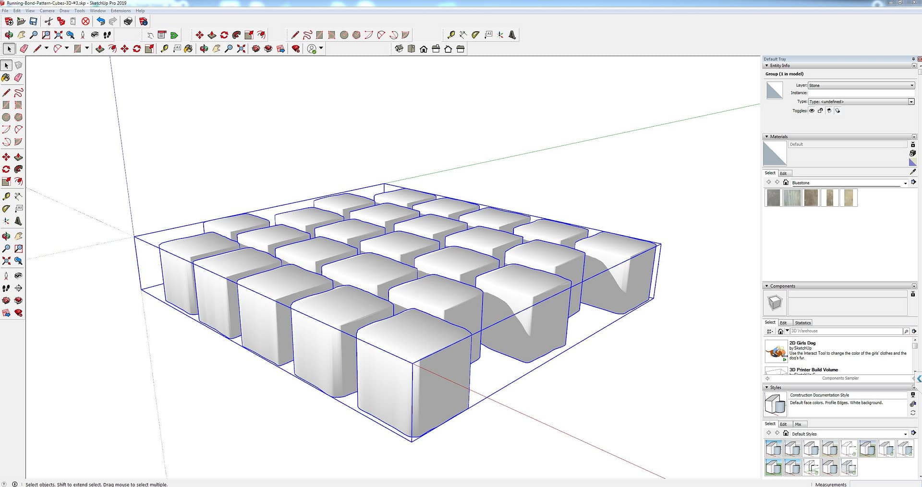Click the Erase red circle-X icon
This screenshot has height=487, width=922.
coord(85,21)
